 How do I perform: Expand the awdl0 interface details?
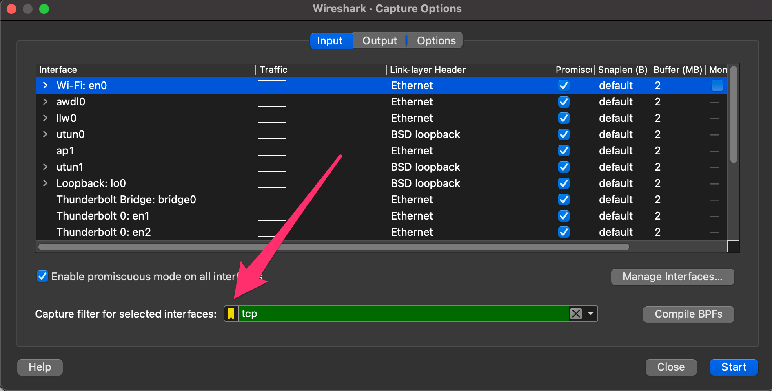point(45,102)
